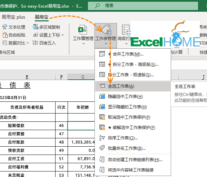This screenshot has height=177, width=207.
Task: Expand the 数据对比 dropdown arrow
Action: click(28, 43)
